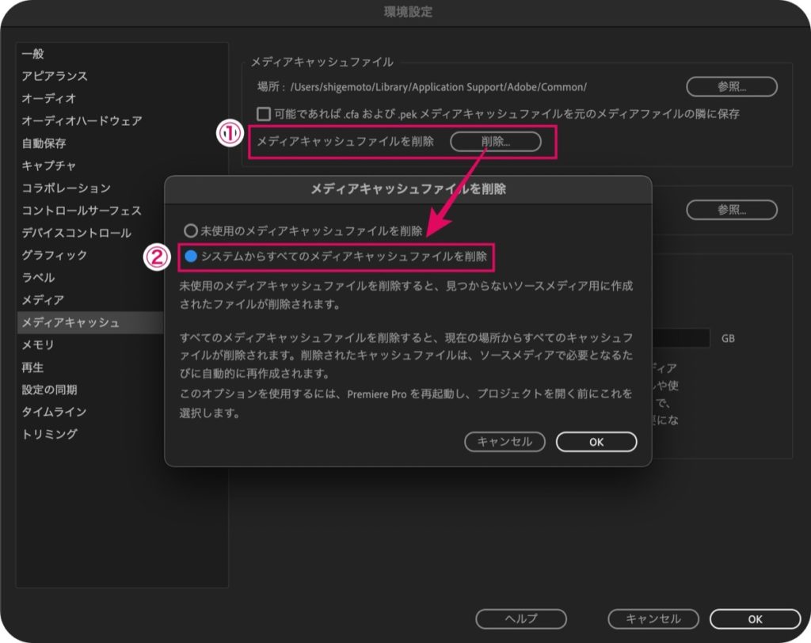
Task: Click the cache location path text
Action: (x=439, y=87)
